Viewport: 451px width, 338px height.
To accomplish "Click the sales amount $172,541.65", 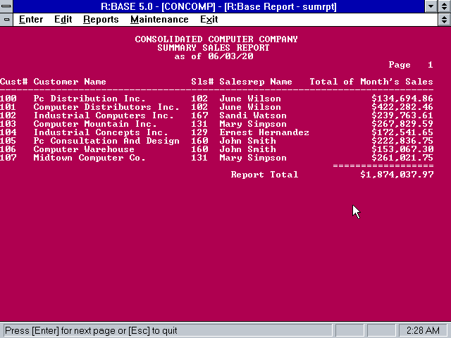I will pyautogui.click(x=402, y=132).
